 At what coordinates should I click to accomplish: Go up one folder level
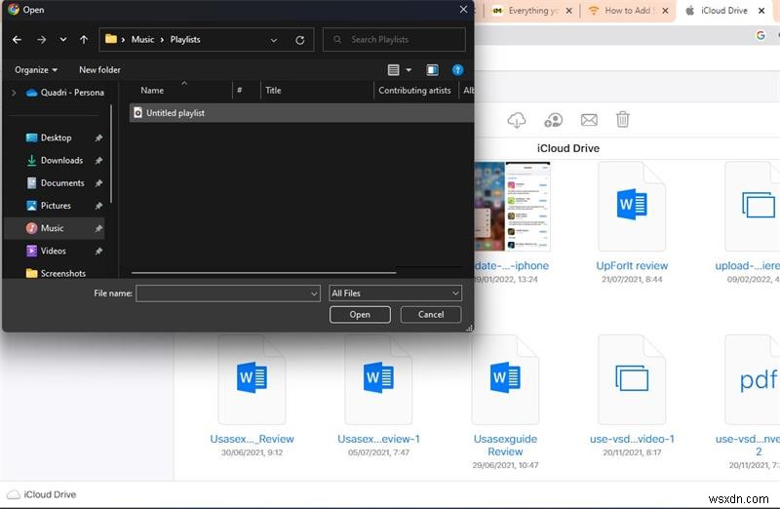(84, 39)
